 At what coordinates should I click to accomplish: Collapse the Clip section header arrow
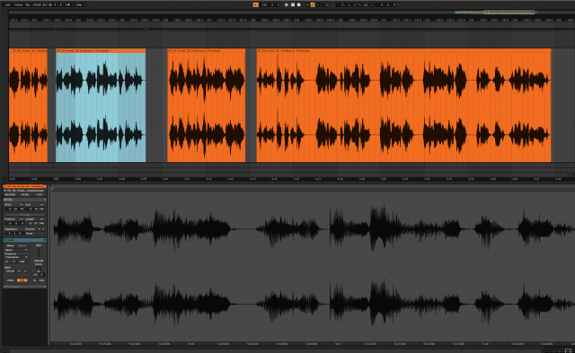coord(45,200)
